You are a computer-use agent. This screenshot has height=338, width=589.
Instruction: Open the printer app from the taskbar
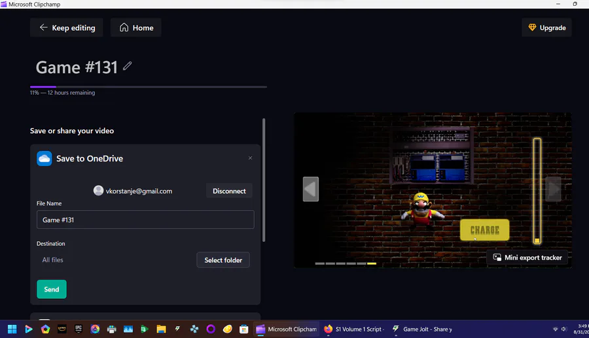pyautogui.click(x=111, y=329)
